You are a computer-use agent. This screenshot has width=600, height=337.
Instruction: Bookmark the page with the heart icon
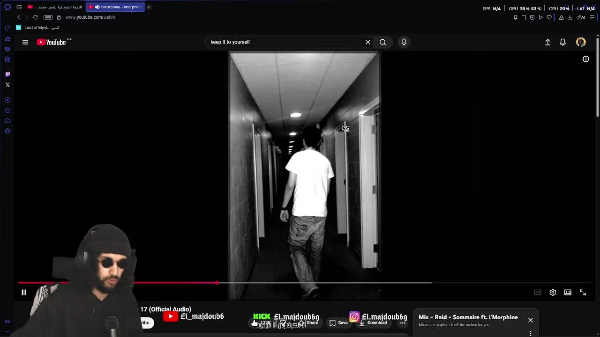pyautogui.click(x=549, y=17)
